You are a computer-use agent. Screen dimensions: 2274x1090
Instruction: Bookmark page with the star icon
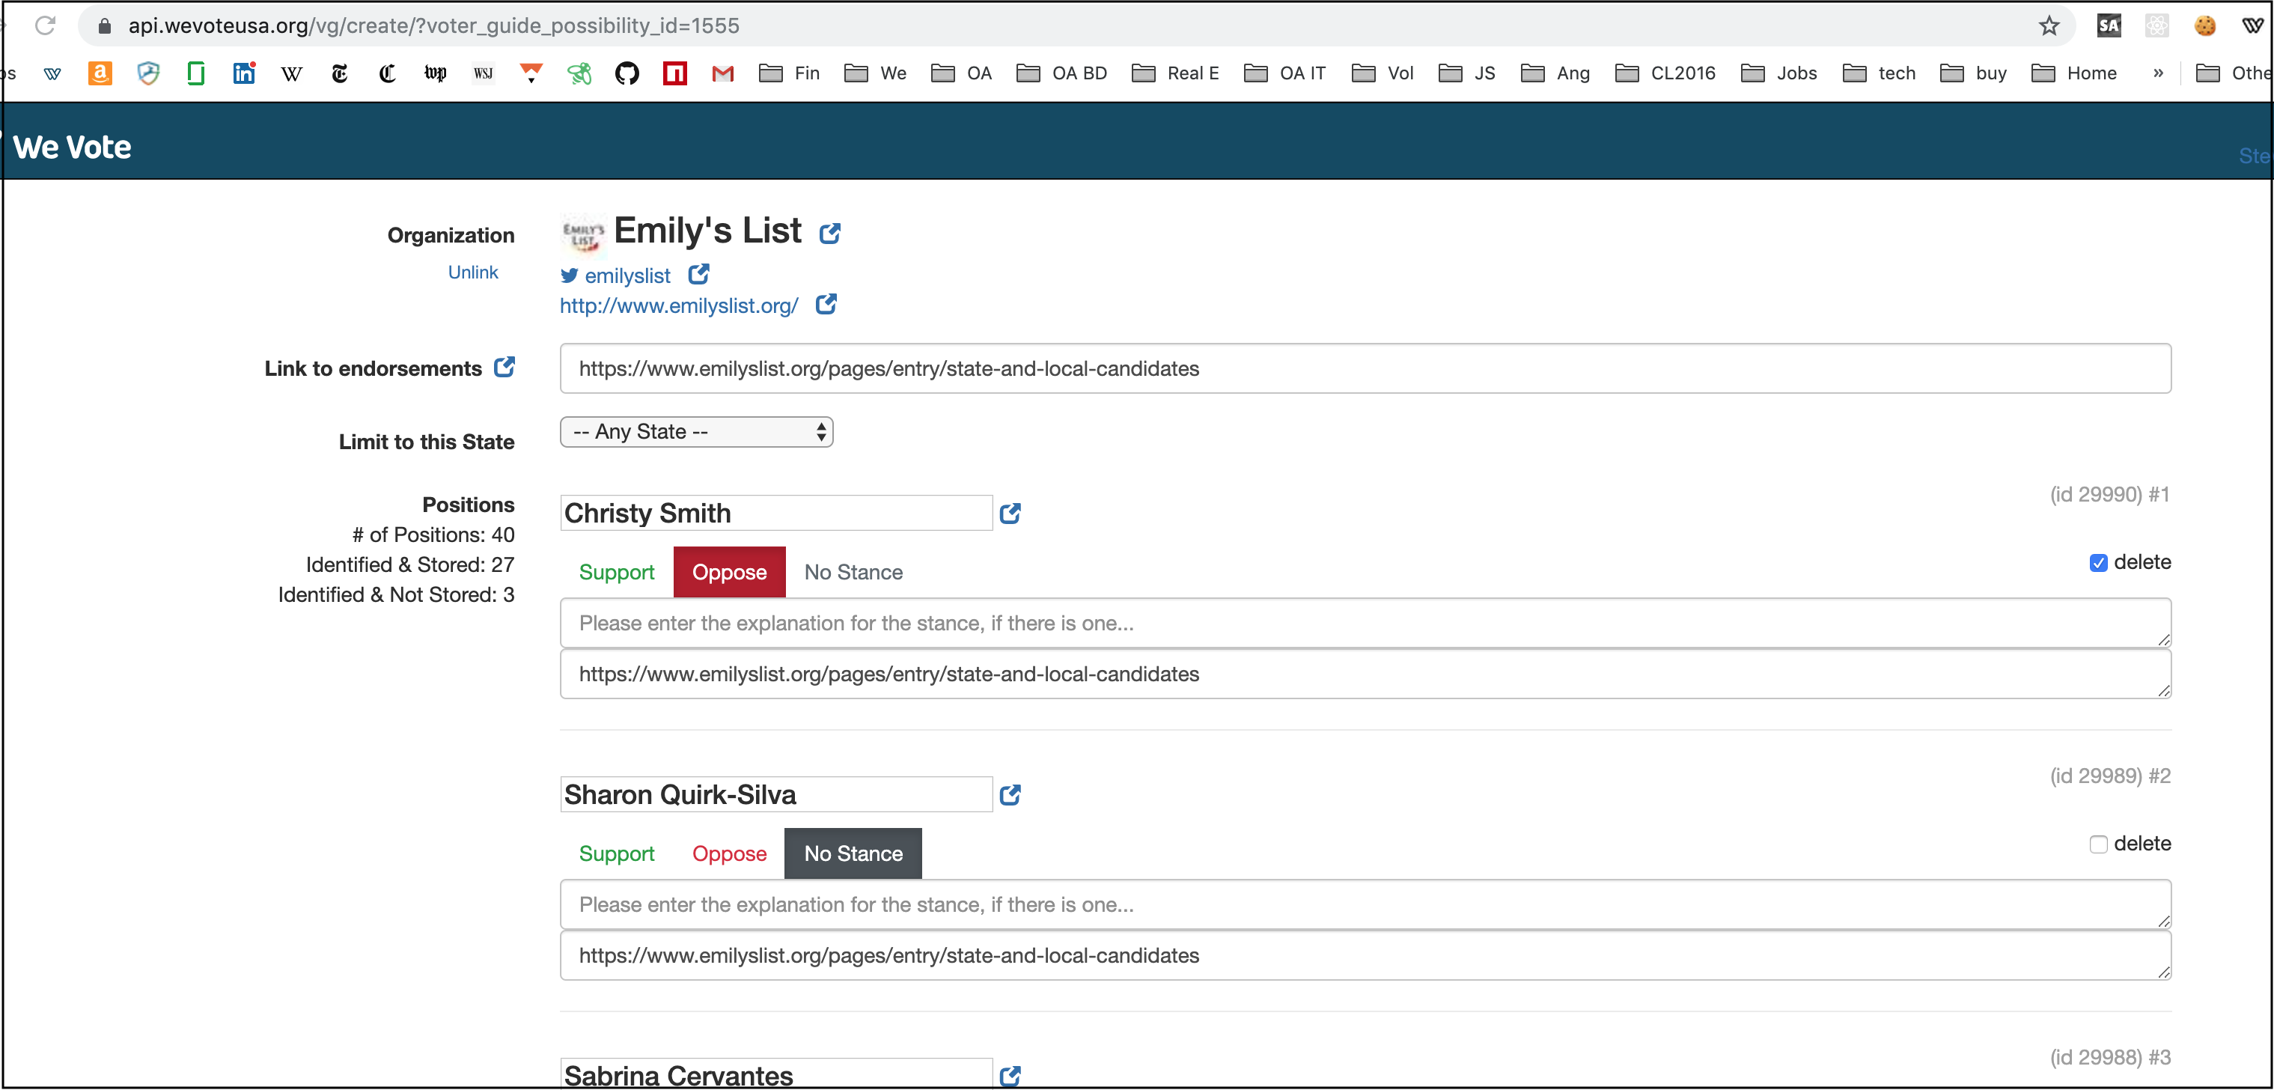pyautogui.click(x=2049, y=25)
